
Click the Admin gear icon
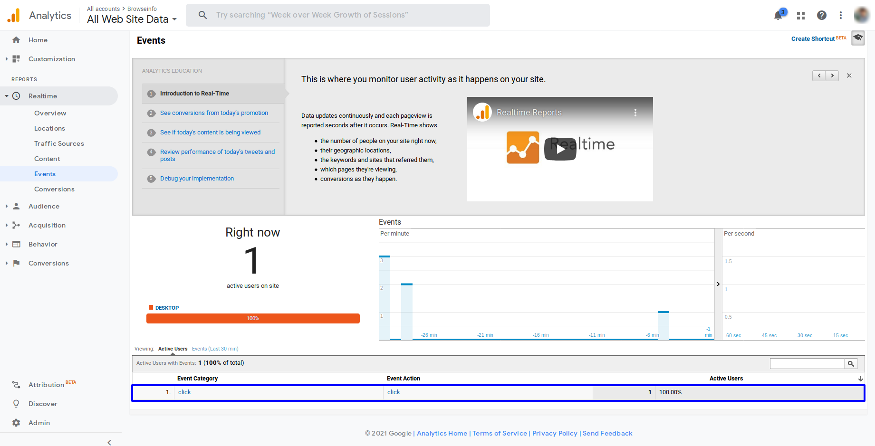(x=16, y=423)
